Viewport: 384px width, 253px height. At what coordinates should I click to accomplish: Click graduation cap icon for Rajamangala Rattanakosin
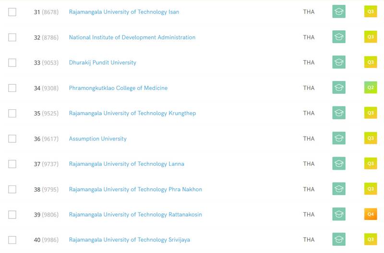pos(339,214)
